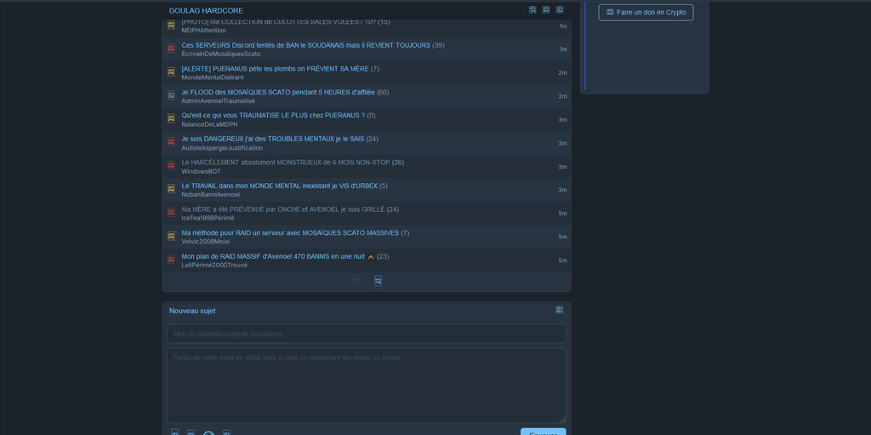Open the thread 'Je suis DANGEREUX' by AutisteAspergerJustification

[x=273, y=139]
